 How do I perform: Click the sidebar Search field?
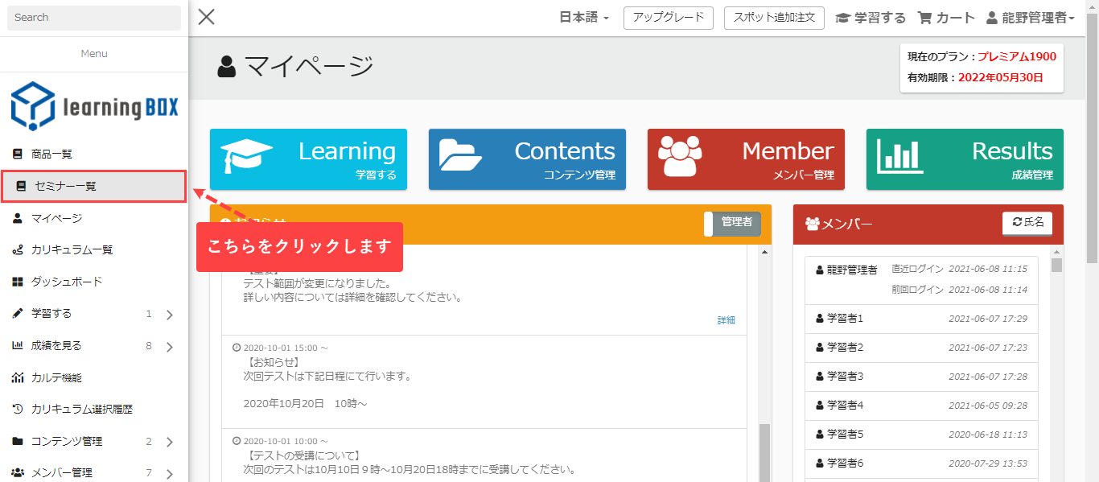pyautogui.click(x=94, y=18)
